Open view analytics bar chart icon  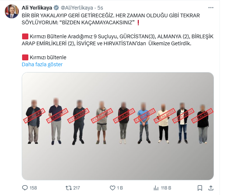click(x=156, y=188)
